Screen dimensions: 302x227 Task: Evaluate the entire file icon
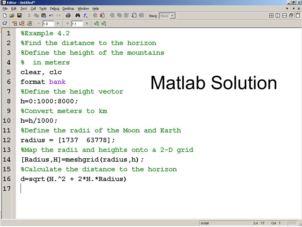click(29, 23)
